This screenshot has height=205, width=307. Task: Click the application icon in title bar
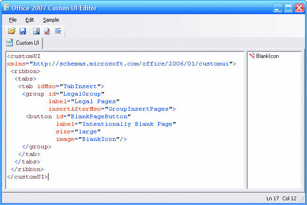click(x=7, y=8)
